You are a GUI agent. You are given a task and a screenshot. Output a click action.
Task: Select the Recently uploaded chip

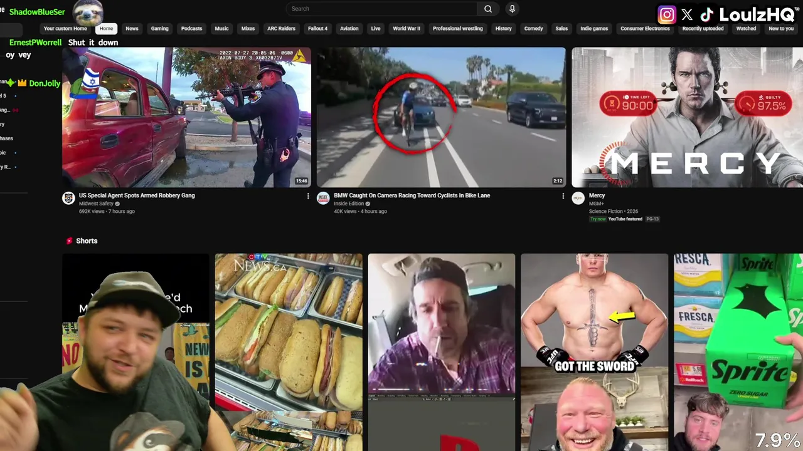(703, 29)
